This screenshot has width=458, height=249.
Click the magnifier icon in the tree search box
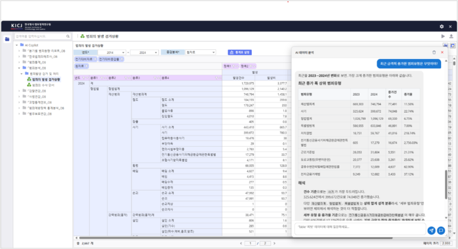tap(68, 36)
